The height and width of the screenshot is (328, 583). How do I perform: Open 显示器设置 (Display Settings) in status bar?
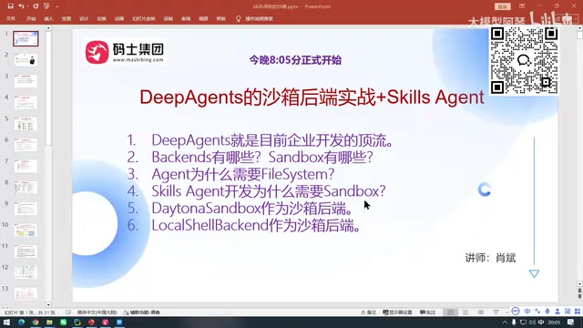pos(397,313)
